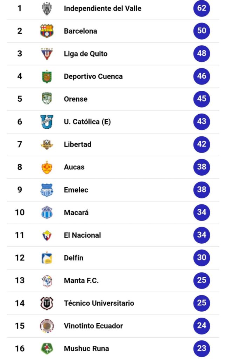Screen dimensions: 226x359
Task: Click the 62 points badge
Action: [x=202, y=8]
